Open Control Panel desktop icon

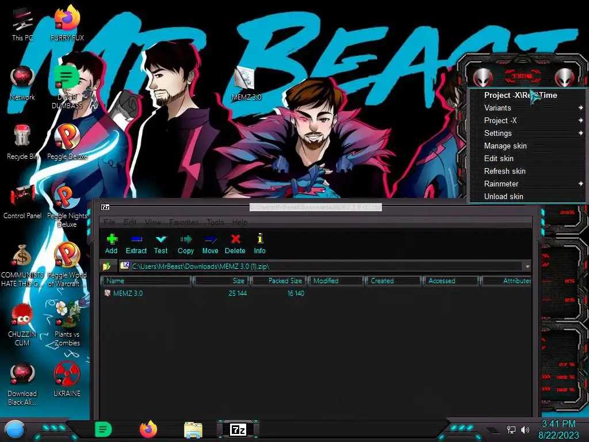click(22, 202)
